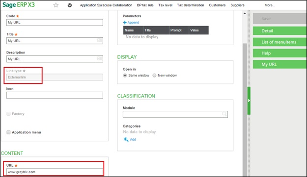Click the magnifier-plus icon beside Add

pyautogui.click(x=126, y=139)
